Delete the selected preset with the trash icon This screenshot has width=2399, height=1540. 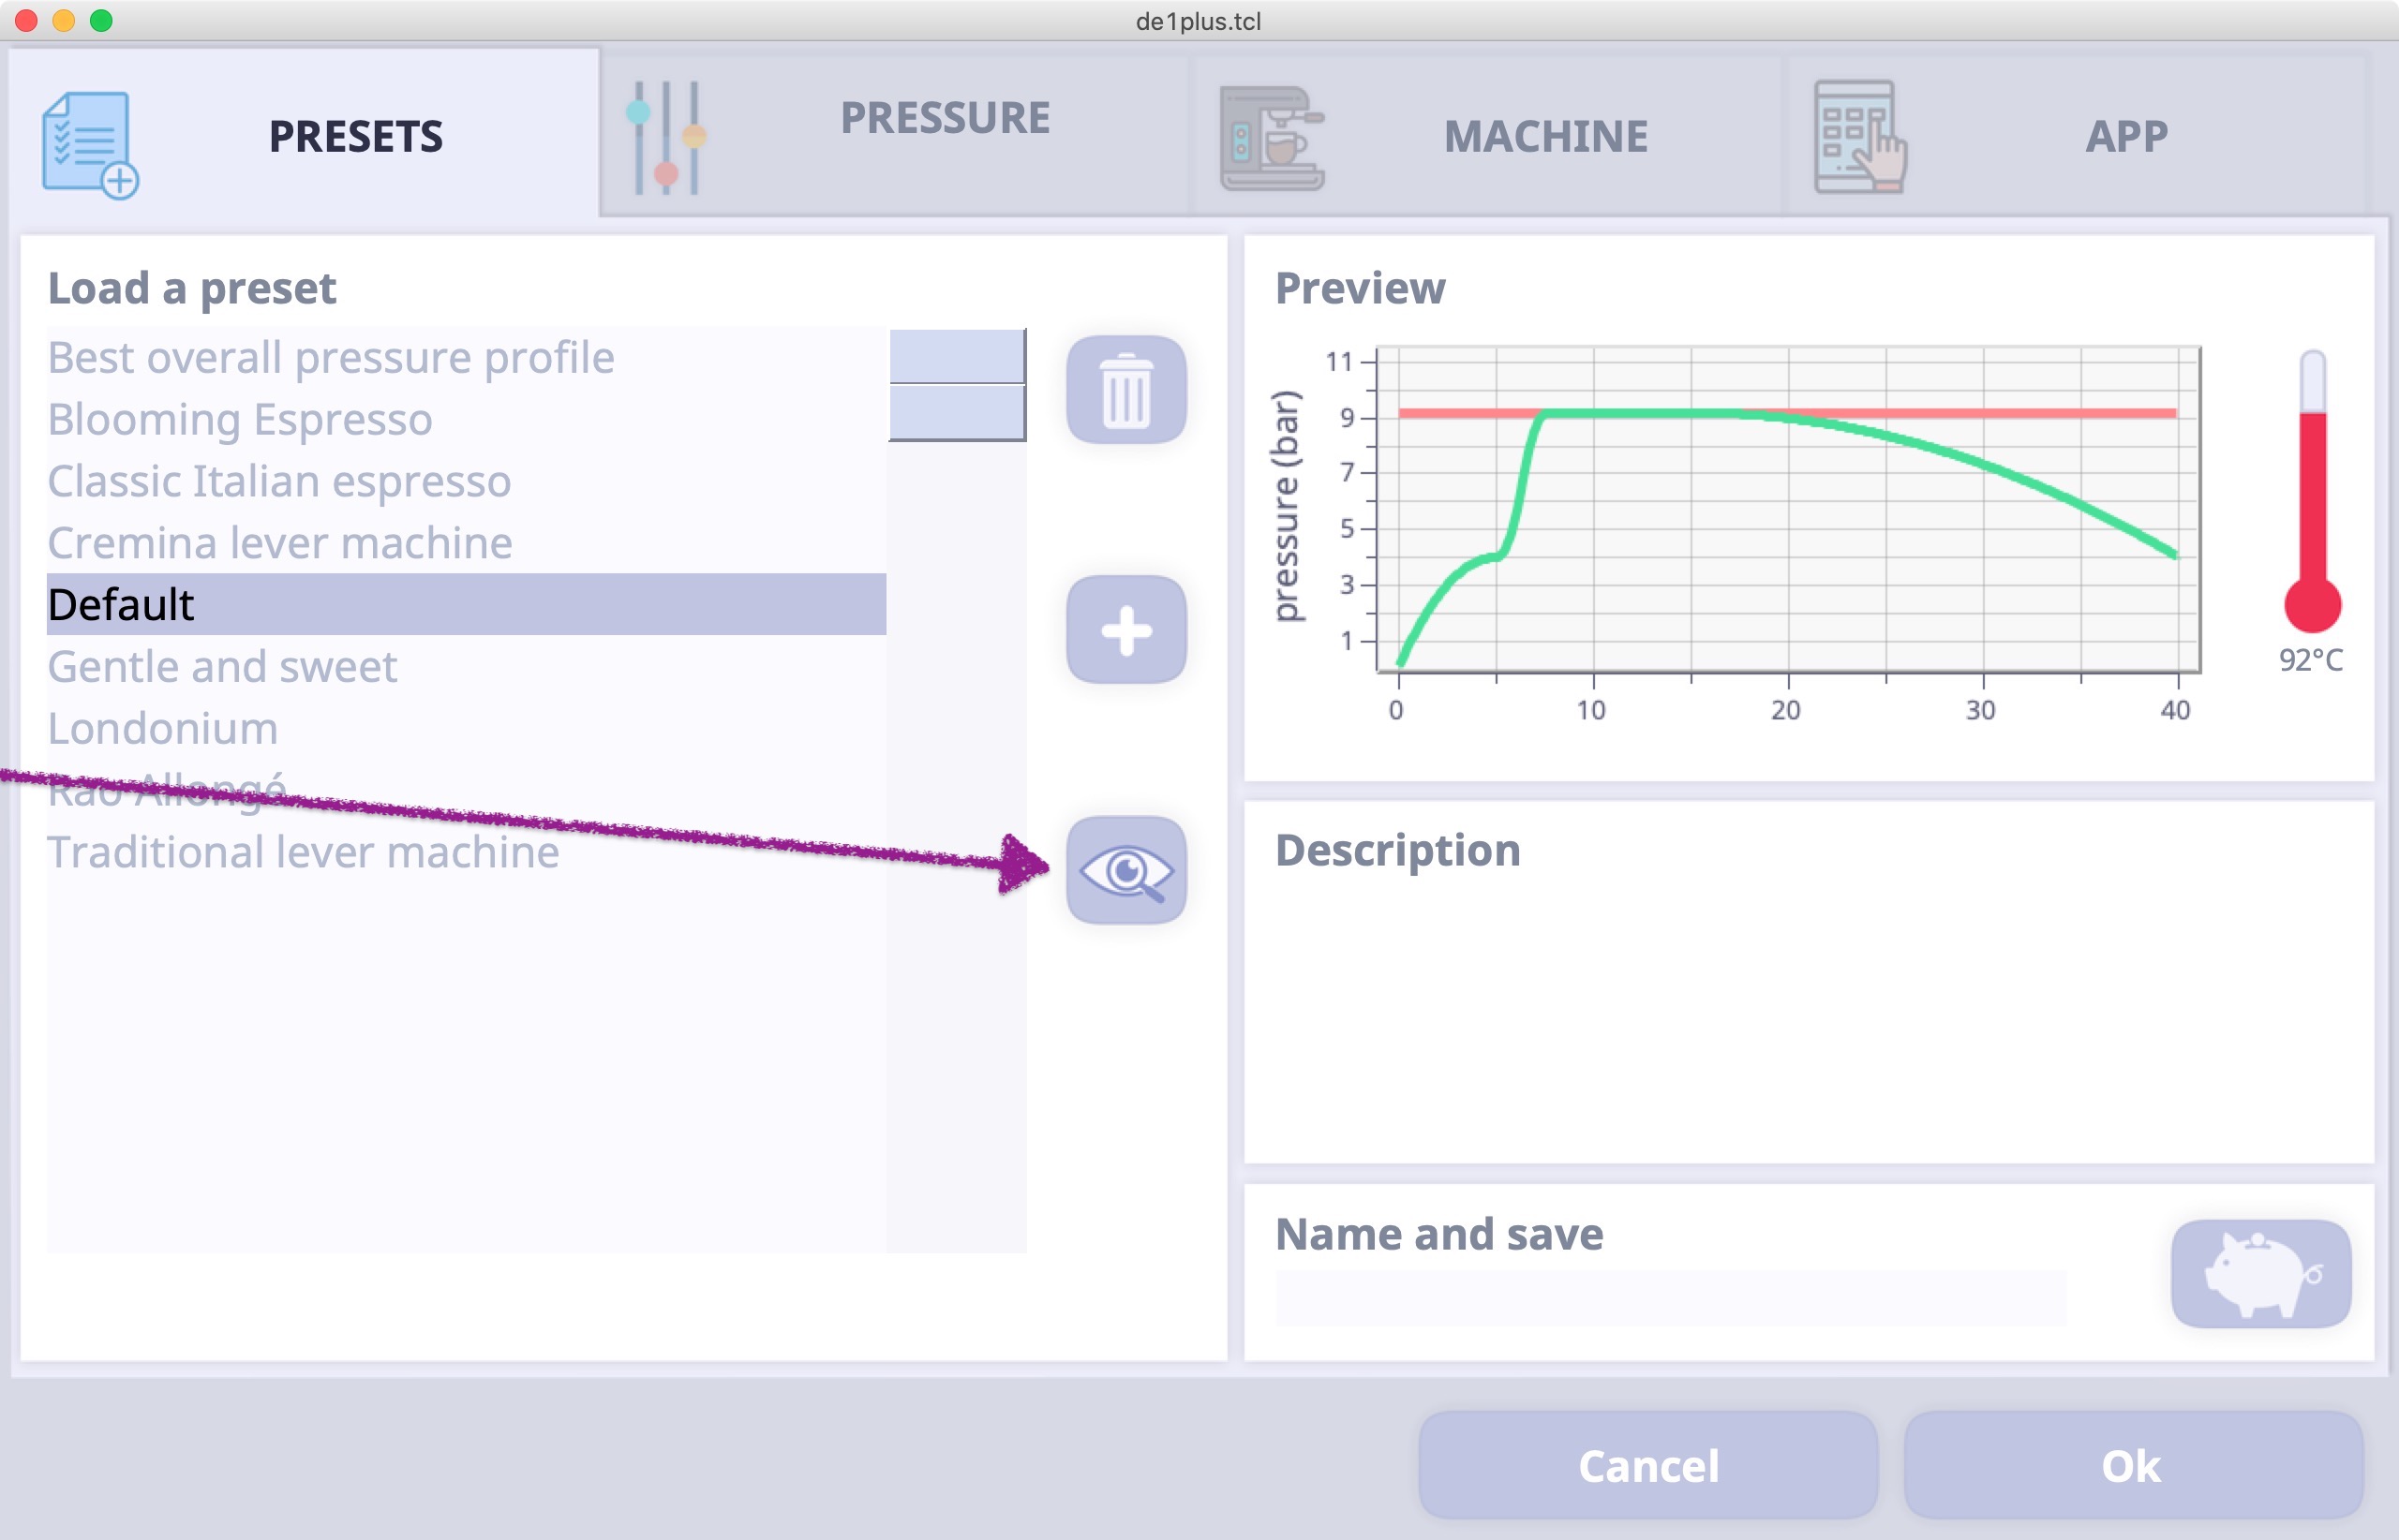click(x=1125, y=389)
